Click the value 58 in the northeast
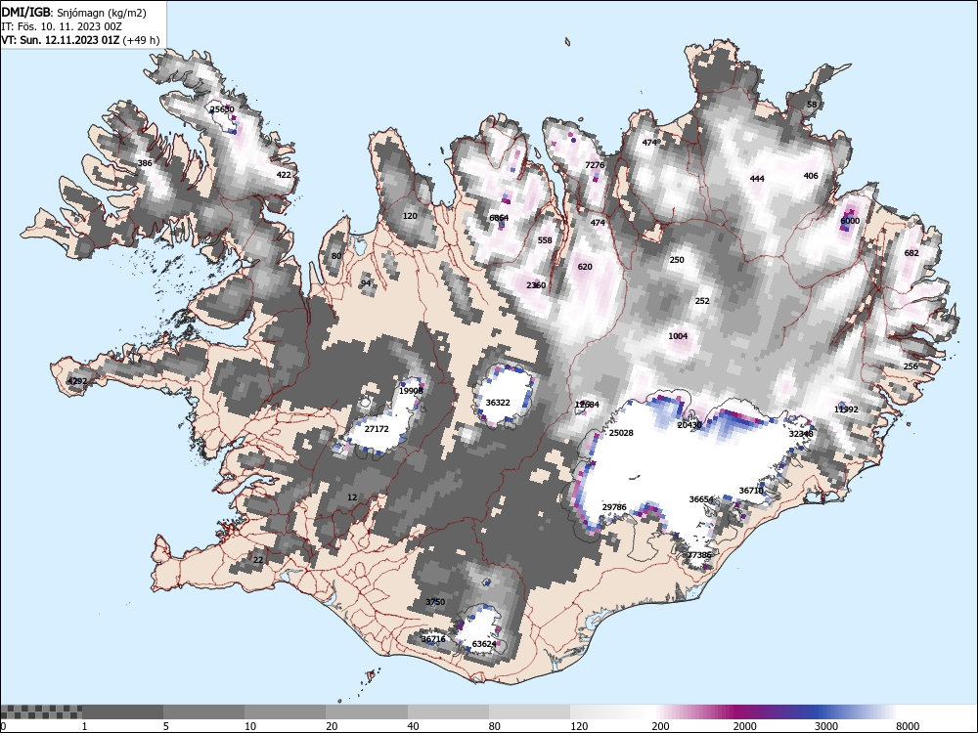978x733 pixels. [x=812, y=105]
